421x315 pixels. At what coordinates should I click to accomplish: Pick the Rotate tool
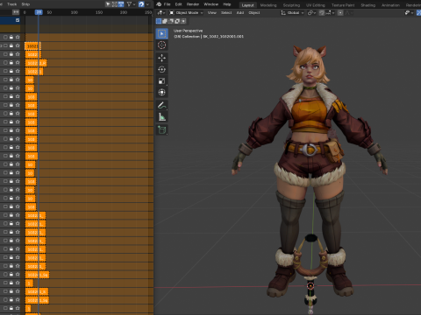pyautogui.click(x=161, y=69)
